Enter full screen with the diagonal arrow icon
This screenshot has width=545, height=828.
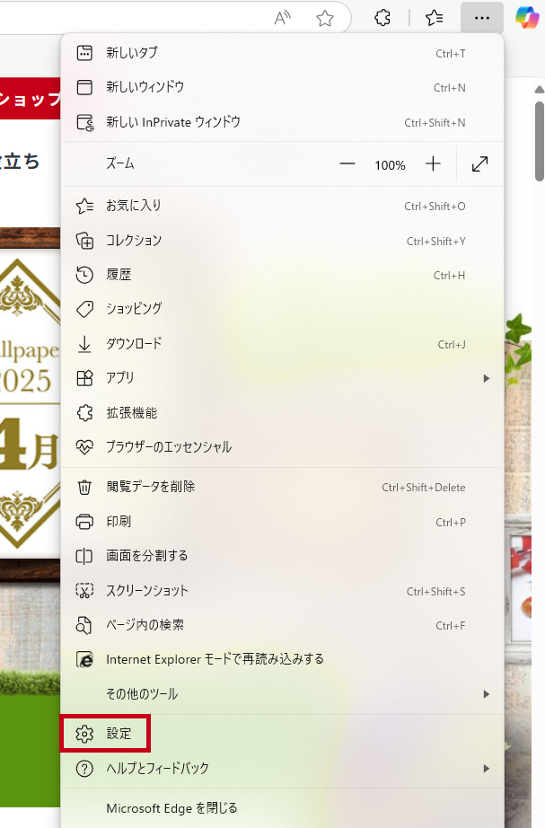click(479, 164)
